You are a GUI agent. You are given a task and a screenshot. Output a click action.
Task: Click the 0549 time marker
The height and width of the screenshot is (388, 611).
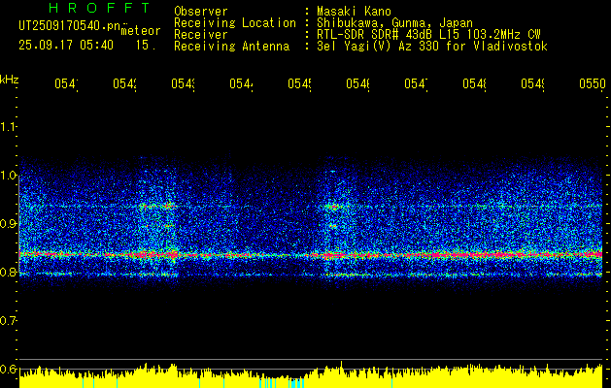(x=532, y=84)
